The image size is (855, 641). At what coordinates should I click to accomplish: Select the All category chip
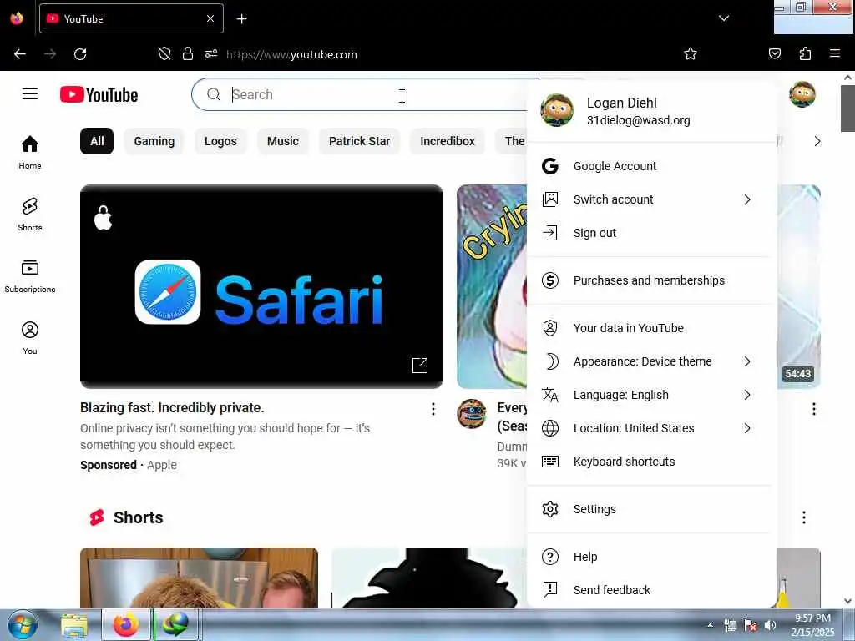(97, 141)
